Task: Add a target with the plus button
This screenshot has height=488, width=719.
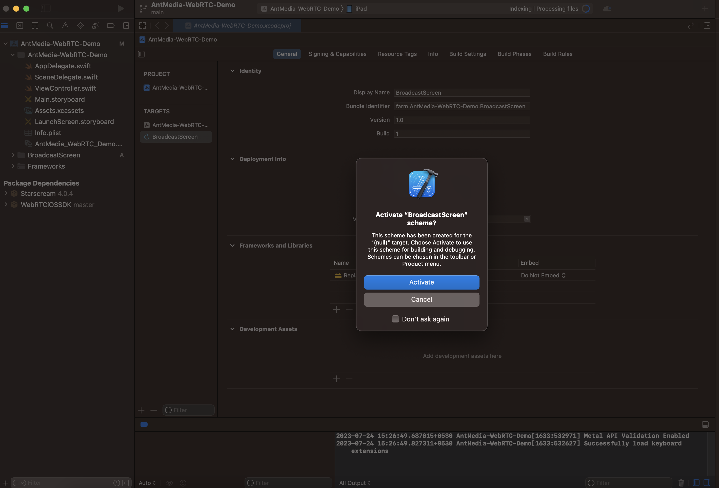Action: coord(141,410)
